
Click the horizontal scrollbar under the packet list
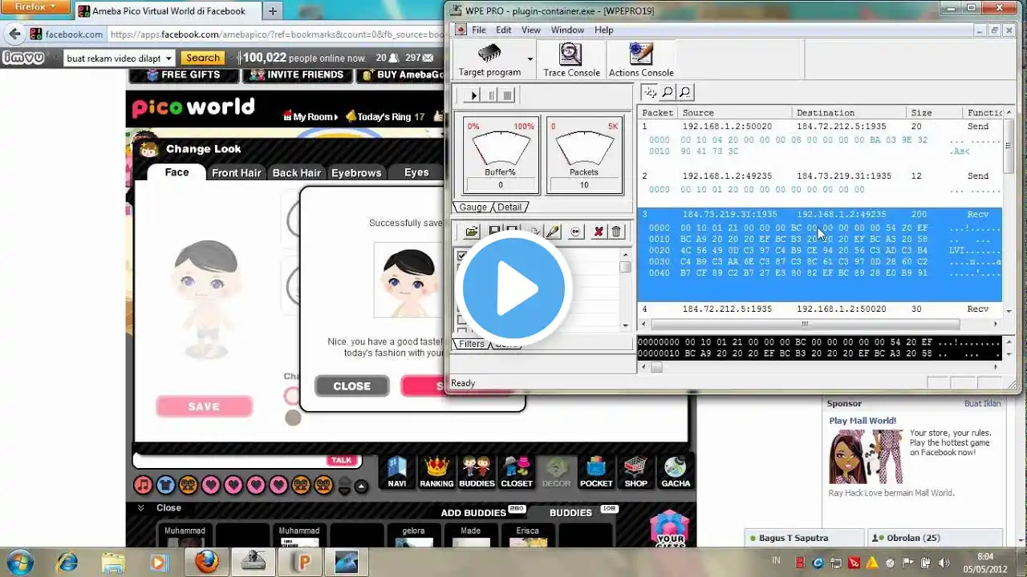click(x=805, y=324)
